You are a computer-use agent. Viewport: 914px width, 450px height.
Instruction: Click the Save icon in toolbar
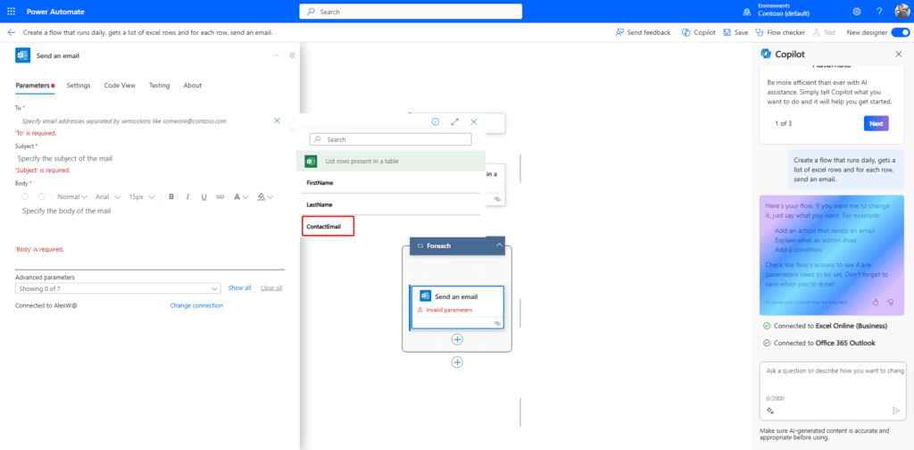tap(735, 32)
